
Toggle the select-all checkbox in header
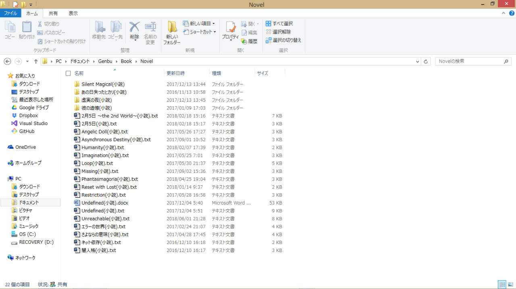68,73
